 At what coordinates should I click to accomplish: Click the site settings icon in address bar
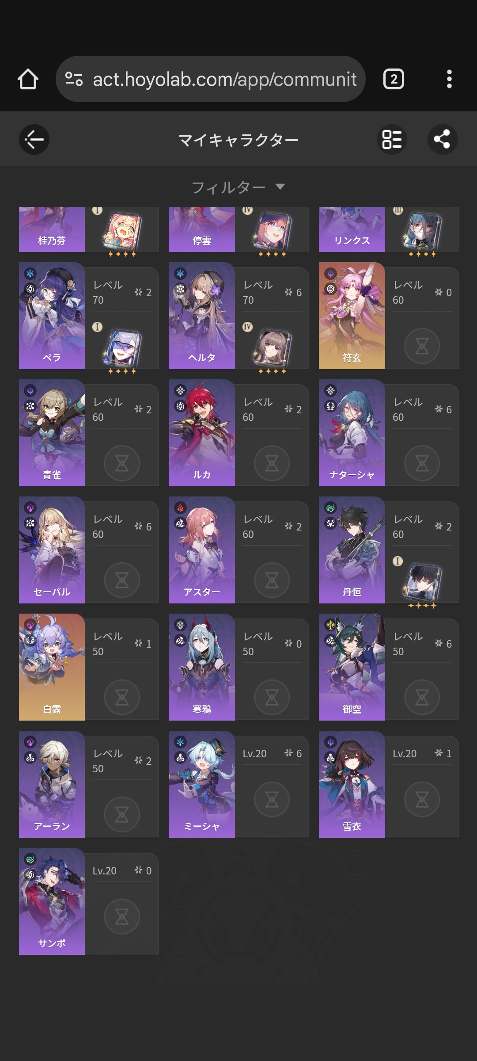click(x=74, y=79)
